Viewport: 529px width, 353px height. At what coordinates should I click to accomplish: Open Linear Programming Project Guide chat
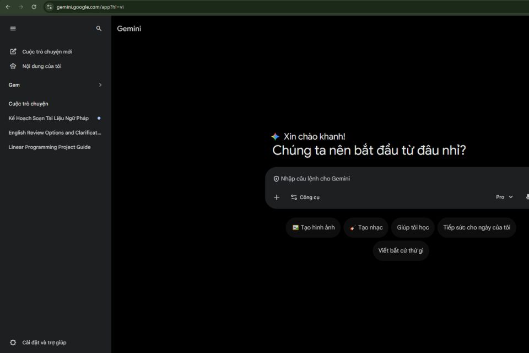[x=50, y=147]
